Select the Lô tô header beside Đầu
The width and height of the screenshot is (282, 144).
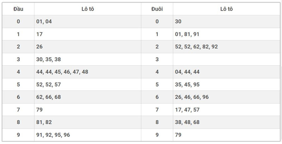tap(87, 9)
